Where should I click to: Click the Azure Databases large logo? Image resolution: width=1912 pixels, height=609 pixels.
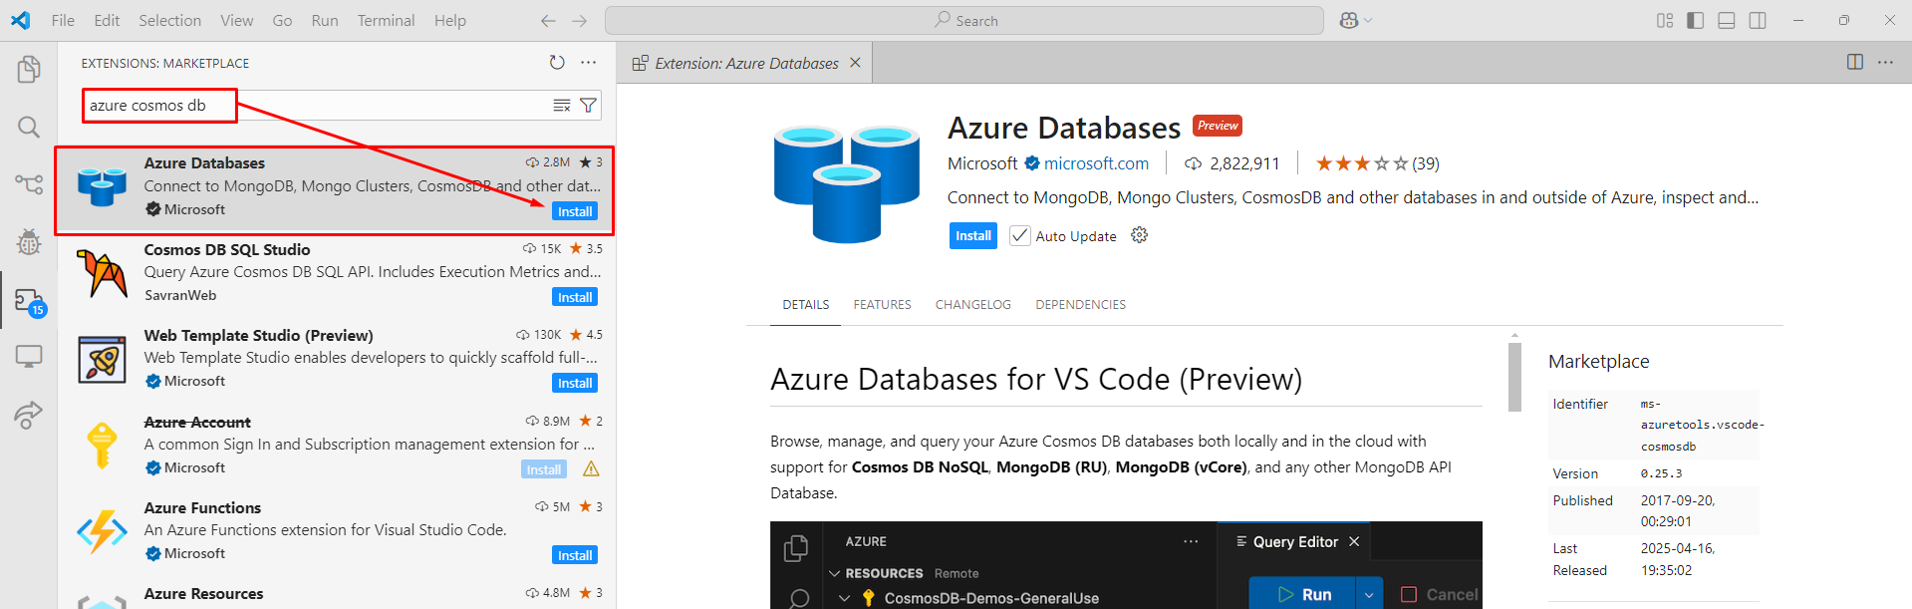click(847, 182)
